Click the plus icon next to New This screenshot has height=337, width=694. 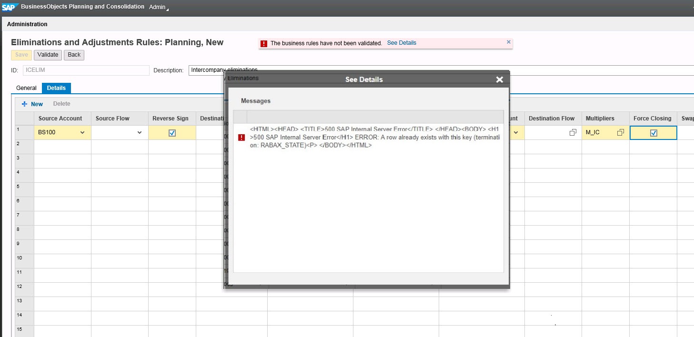(24, 104)
